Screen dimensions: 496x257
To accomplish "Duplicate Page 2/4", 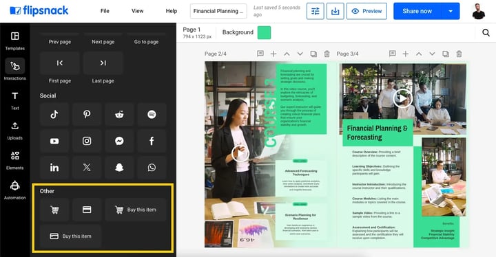I will [313, 54].
